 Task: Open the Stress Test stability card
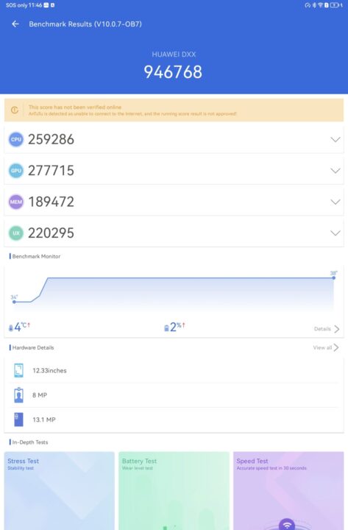[60, 491]
